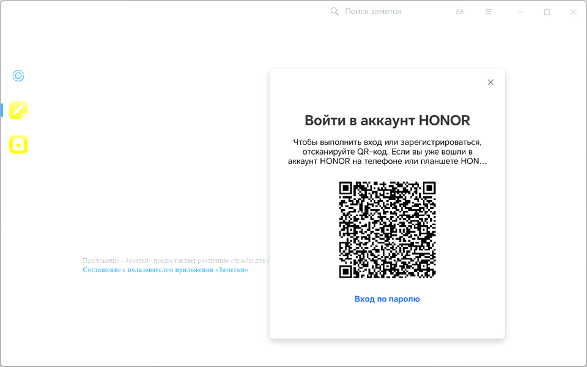Click the Войти в аккаунт HONOR heading
The image size is (587, 367).
tap(387, 120)
